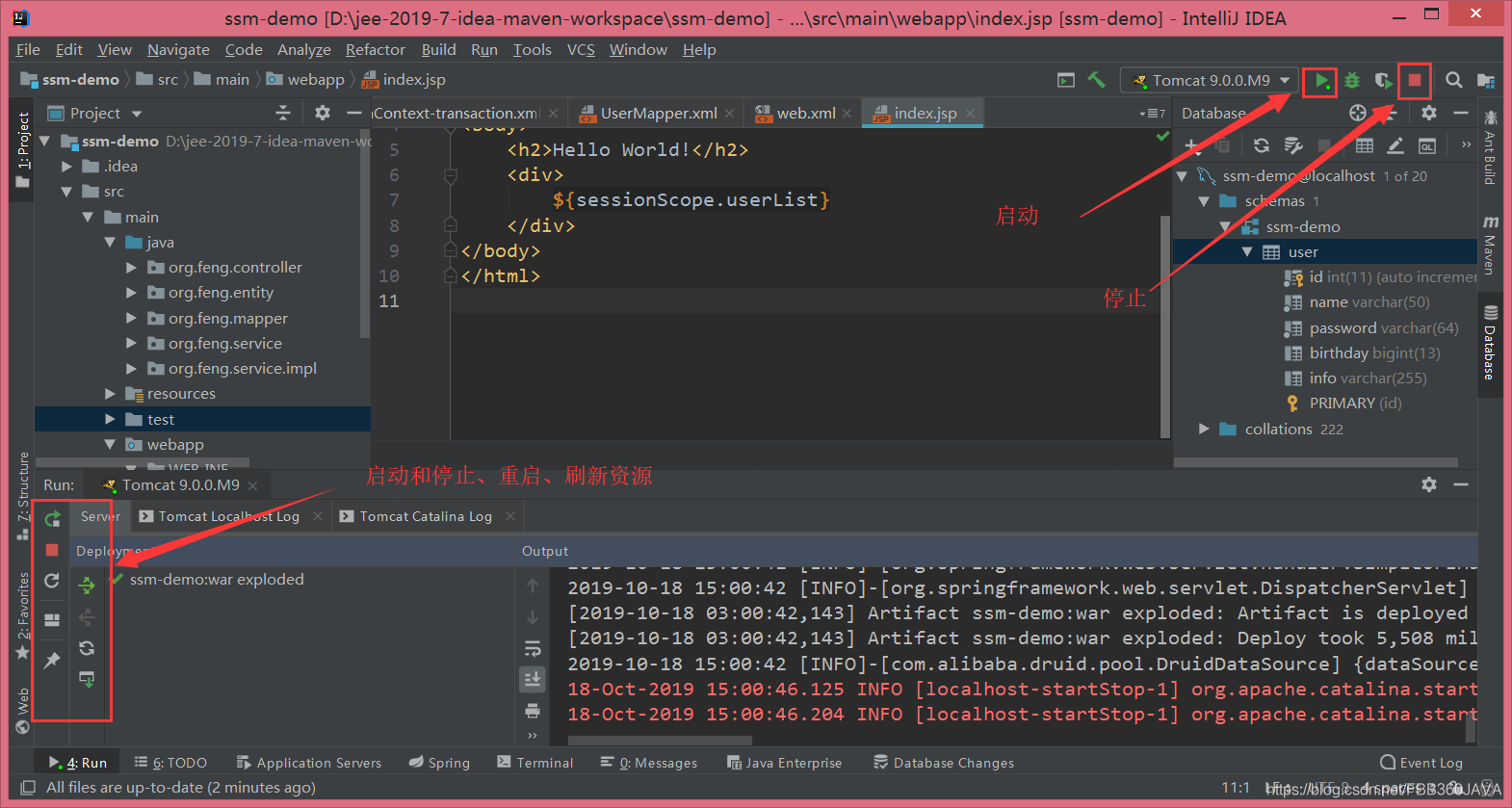Open 6: TODO tool window

click(170, 763)
